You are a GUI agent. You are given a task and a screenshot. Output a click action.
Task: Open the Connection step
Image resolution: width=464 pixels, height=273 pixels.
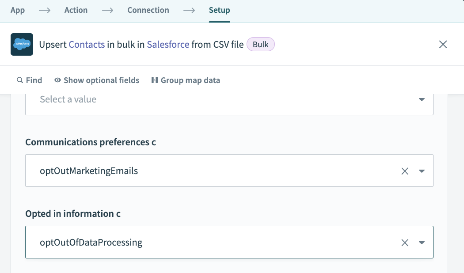click(x=148, y=10)
